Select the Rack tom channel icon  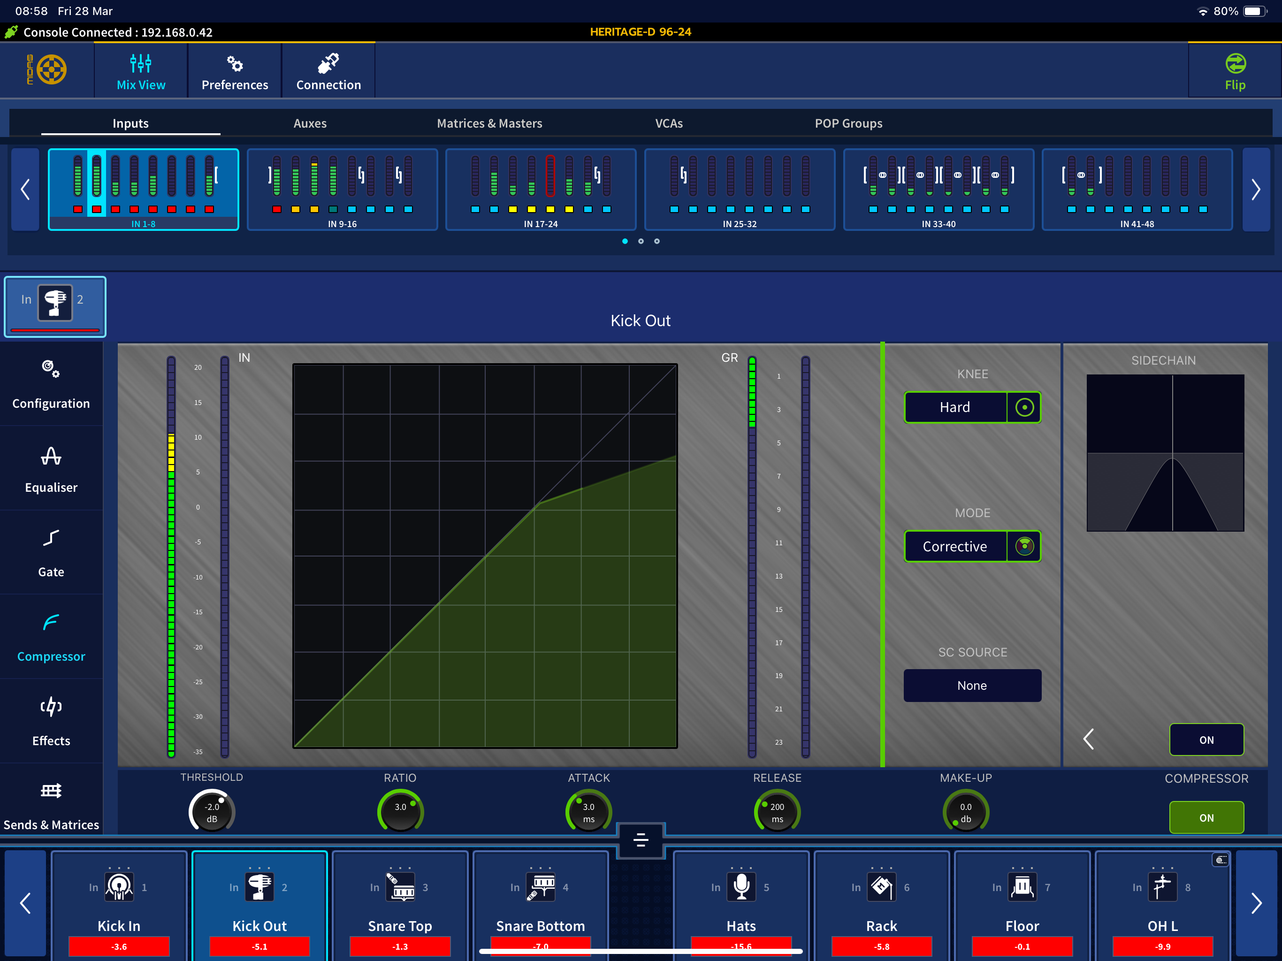[882, 886]
